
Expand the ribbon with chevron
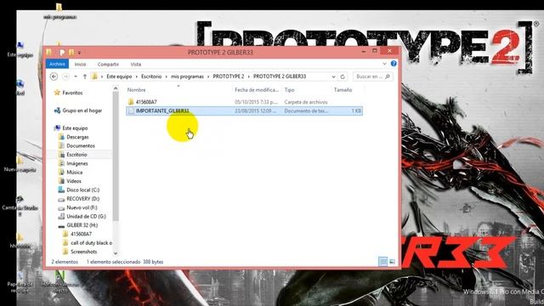tap(384, 64)
